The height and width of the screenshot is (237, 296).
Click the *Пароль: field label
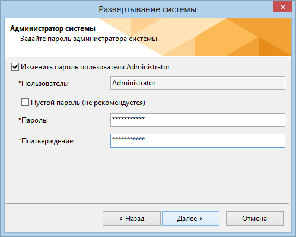(x=33, y=120)
